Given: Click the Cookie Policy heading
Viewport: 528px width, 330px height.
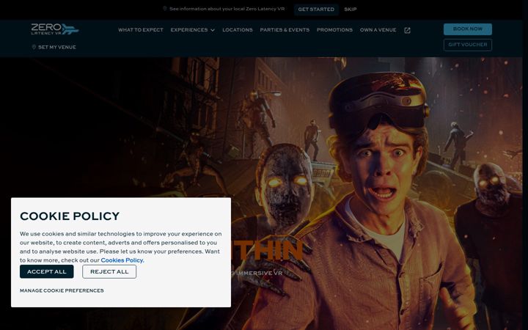Looking at the screenshot, I should point(70,216).
